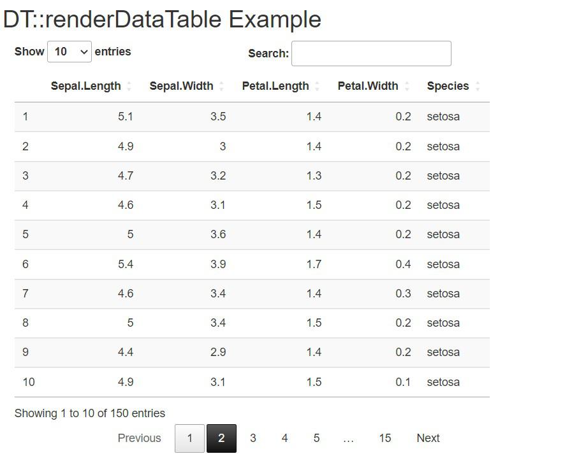Click the Previous pagination link
The height and width of the screenshot is (463, 565).
[139, 438]
